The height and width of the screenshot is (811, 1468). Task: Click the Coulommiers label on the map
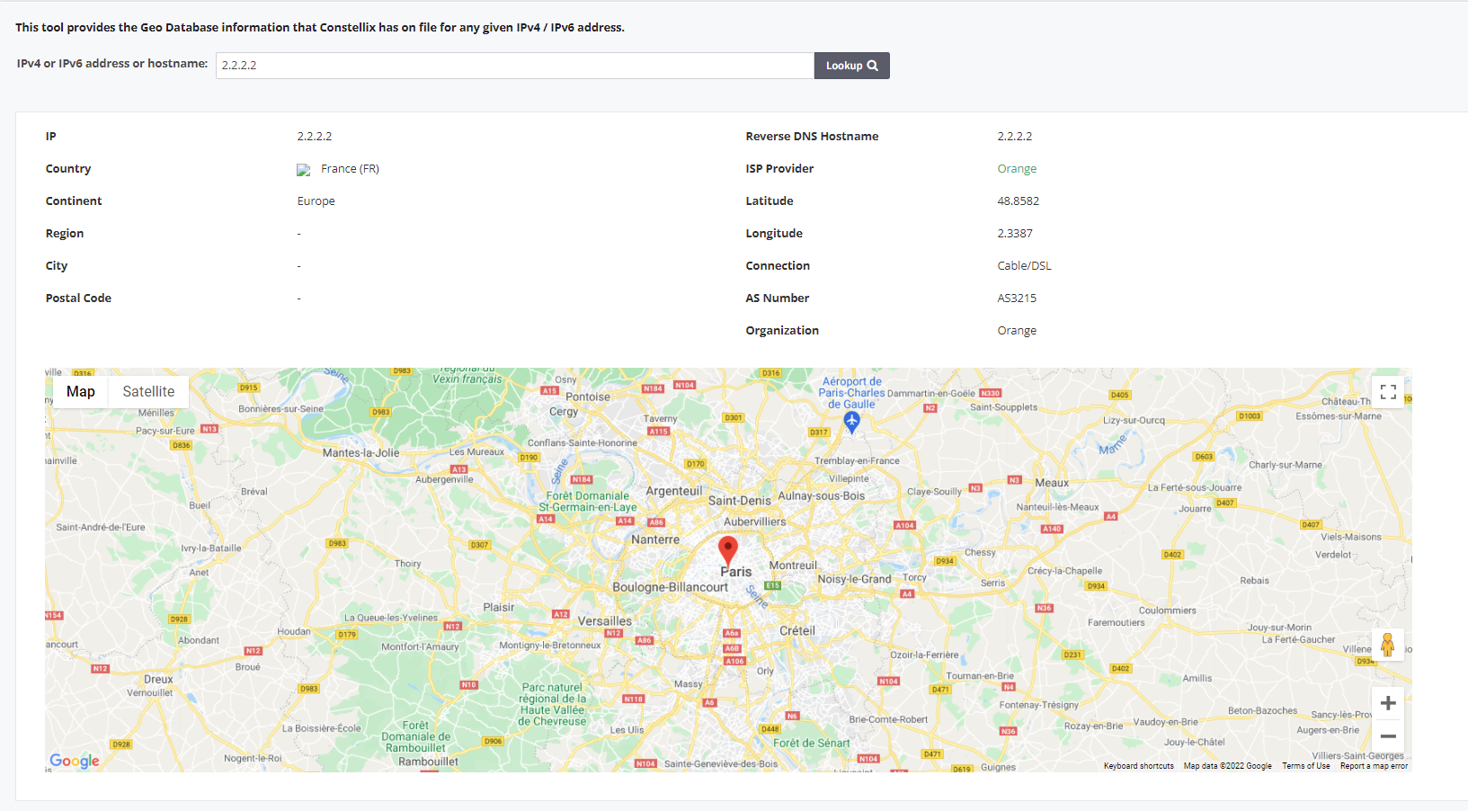point(1167,610)
